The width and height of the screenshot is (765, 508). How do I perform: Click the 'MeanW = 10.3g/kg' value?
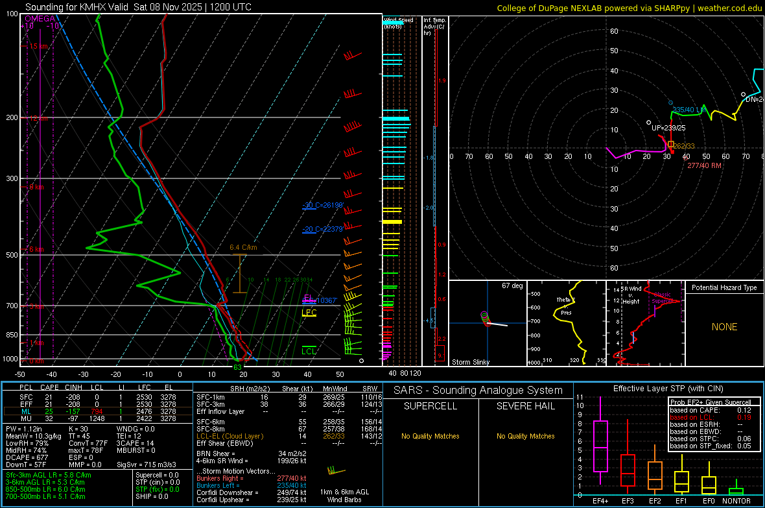click(x=34, y=436)
